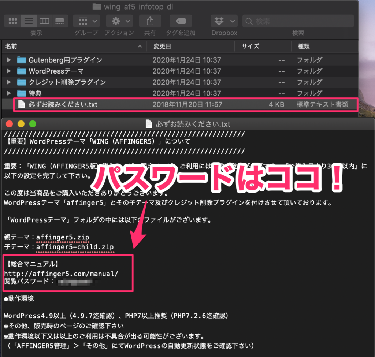Expand the WordPressテーマ folder
This screenshot has width=375, height=357.
tap(9, 71)
